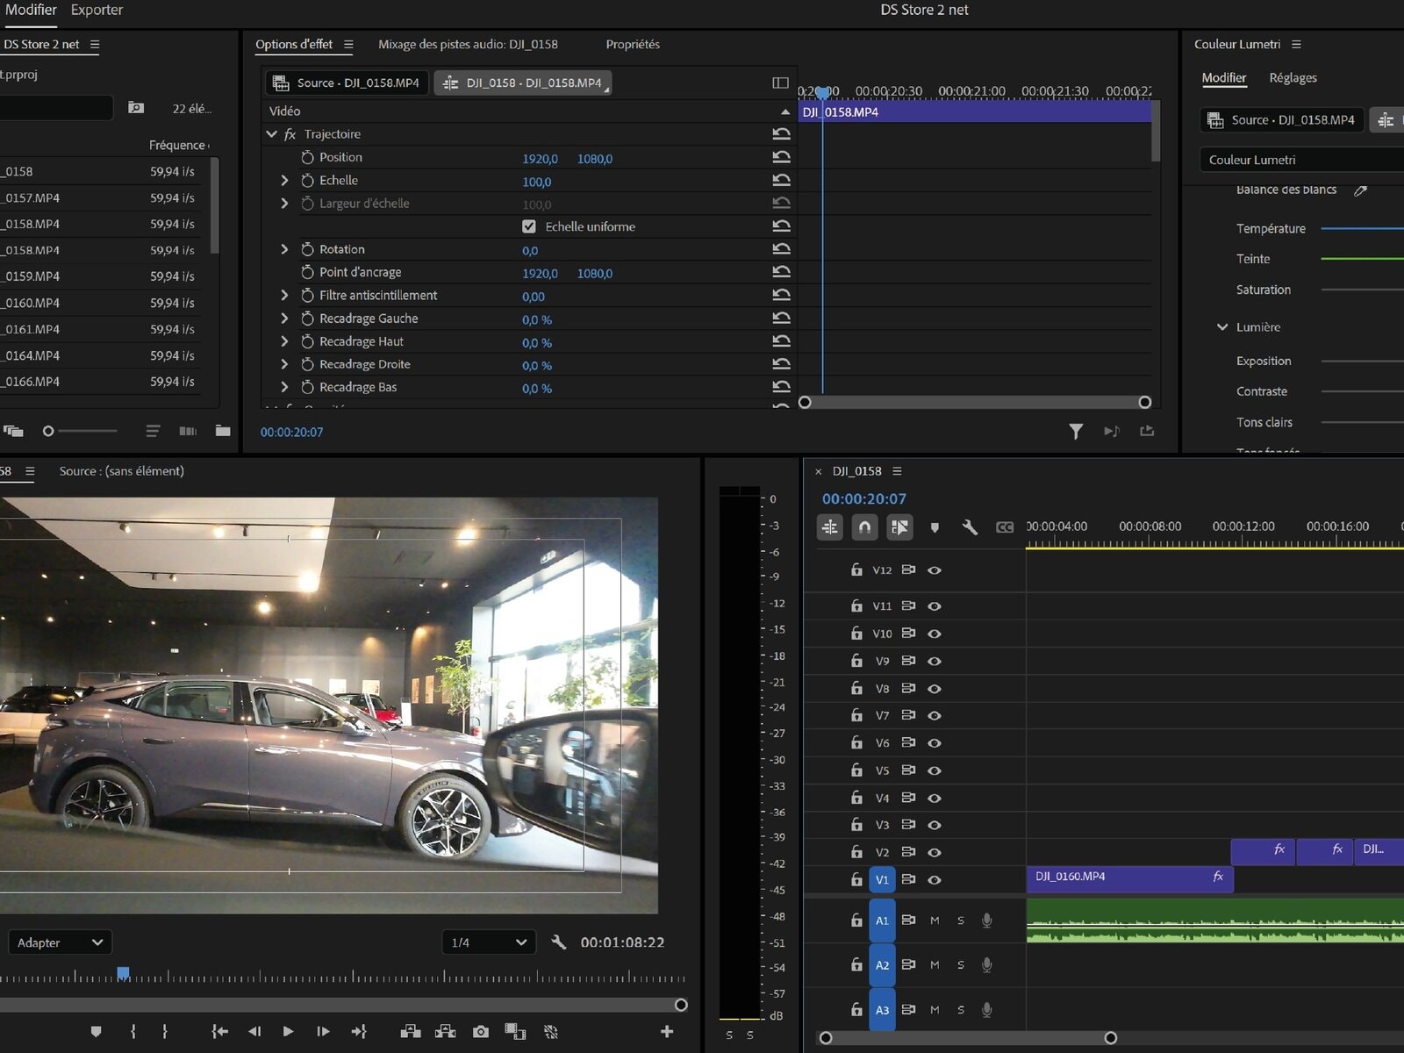1404x1053 pixels.
Task: Expand the Echelle parameter
Action: click(x=284, y=180)
